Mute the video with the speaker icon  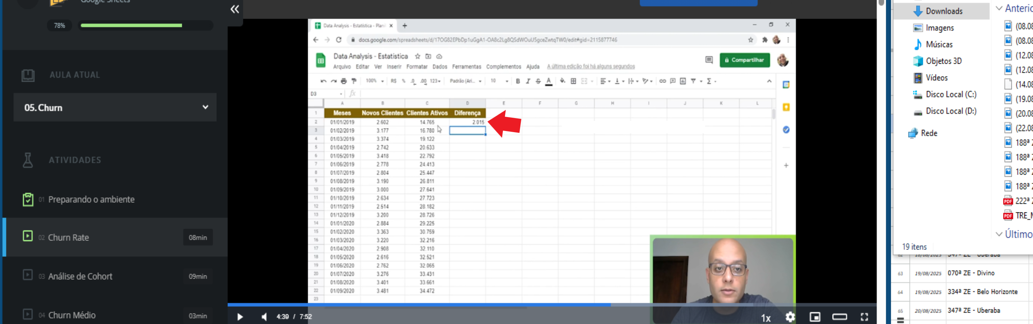pos(264,317)
